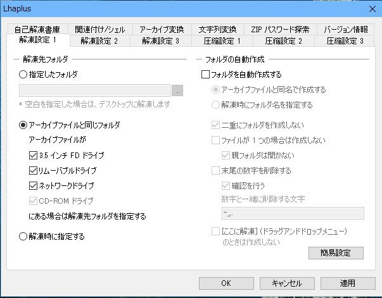
Task: Uncheck 3.5 インチ FD ドライブ
Action: point(33,155)
